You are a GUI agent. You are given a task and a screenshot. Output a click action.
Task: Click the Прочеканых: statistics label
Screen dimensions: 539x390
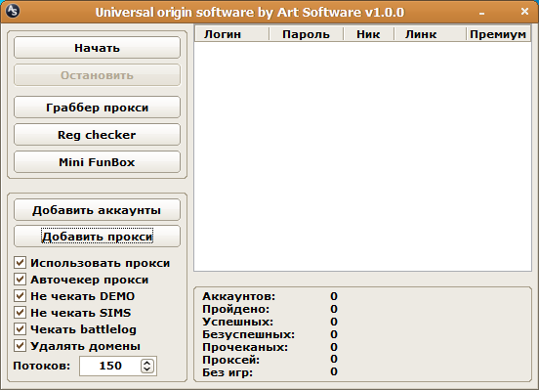tap(245, 347)
